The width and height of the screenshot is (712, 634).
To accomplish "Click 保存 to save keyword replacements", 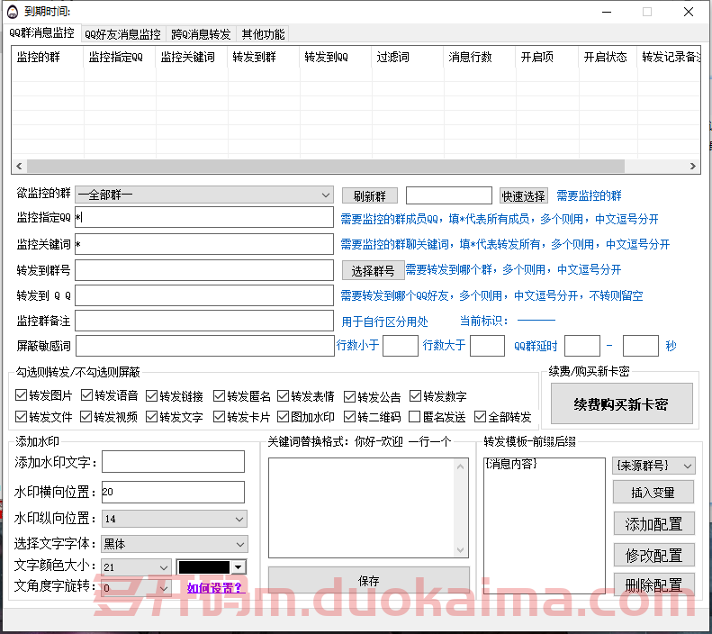I will (368, 581).
